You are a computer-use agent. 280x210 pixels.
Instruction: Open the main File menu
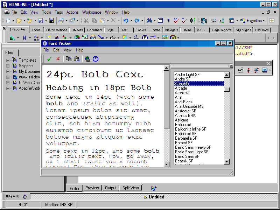(14, 12)
